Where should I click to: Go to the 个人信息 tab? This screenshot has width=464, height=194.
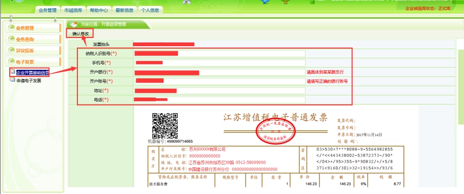[x=150, y=10]
